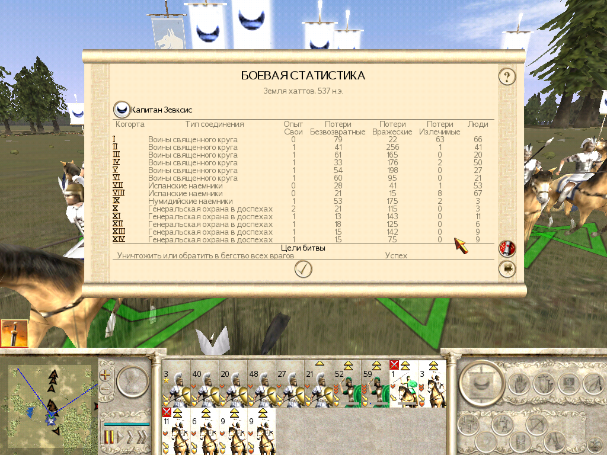Screen dimensions: 607x455
Task: Set triple speed with the double chevron
Action: tap(142, 437)
